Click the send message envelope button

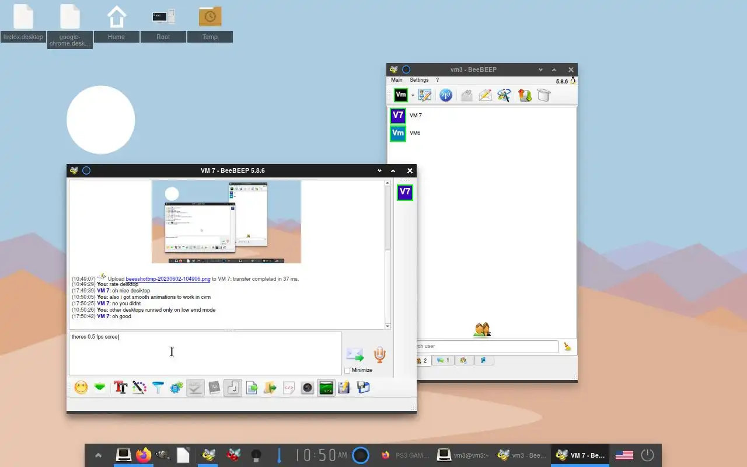tap(355, 355)
